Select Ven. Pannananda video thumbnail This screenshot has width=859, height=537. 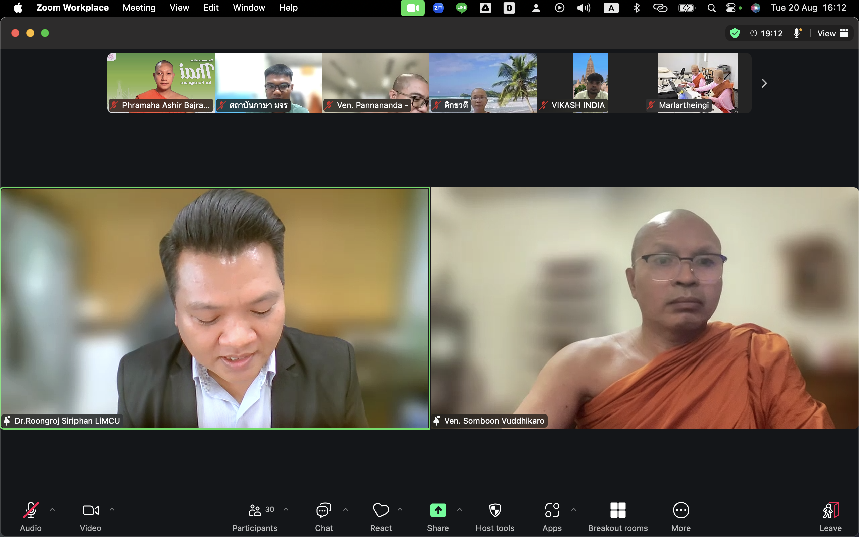[x=376, y=84]
